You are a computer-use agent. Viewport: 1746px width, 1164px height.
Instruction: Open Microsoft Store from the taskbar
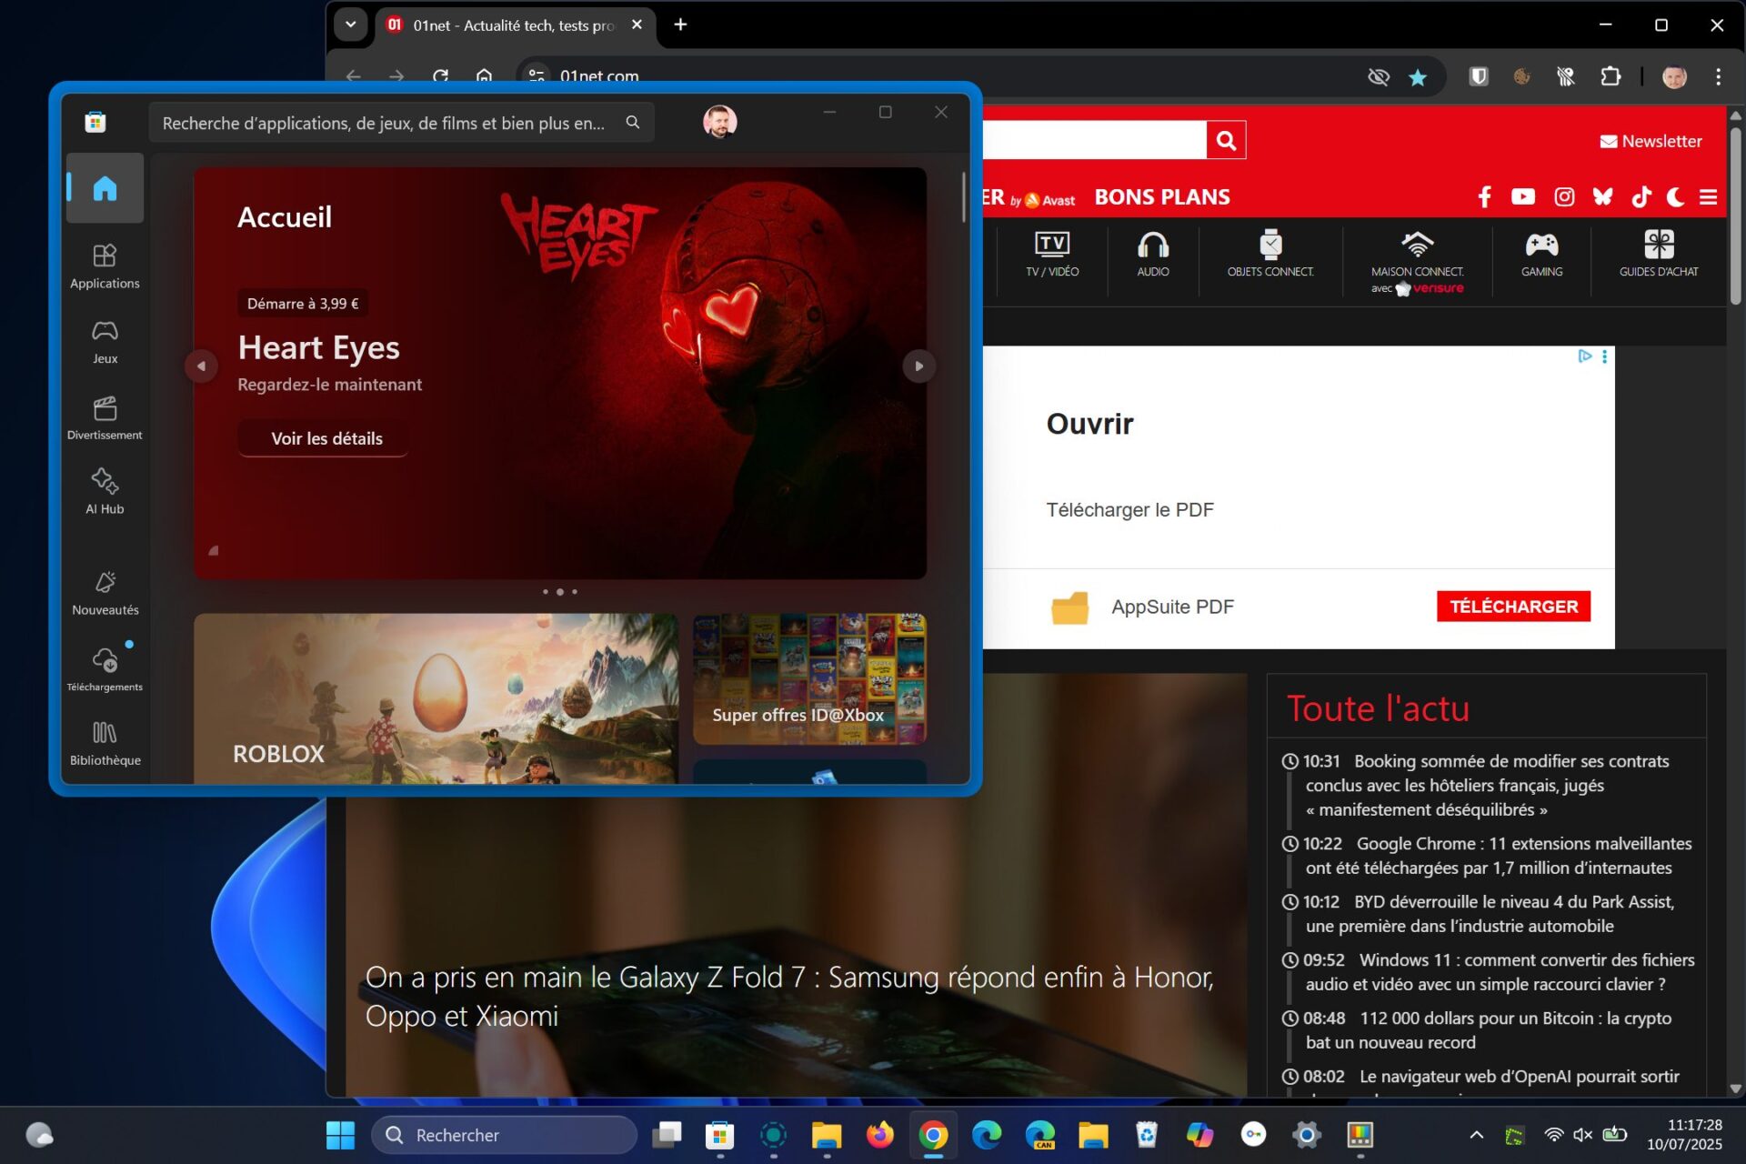click(719, 1135)
